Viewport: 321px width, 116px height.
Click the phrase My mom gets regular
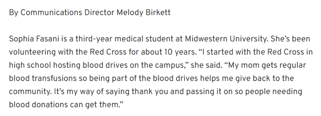(x=267, y=65)
